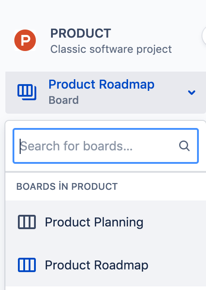Focus the Search for boards field
The height and width of the screenshot is (290, 206).
(106, 146)
